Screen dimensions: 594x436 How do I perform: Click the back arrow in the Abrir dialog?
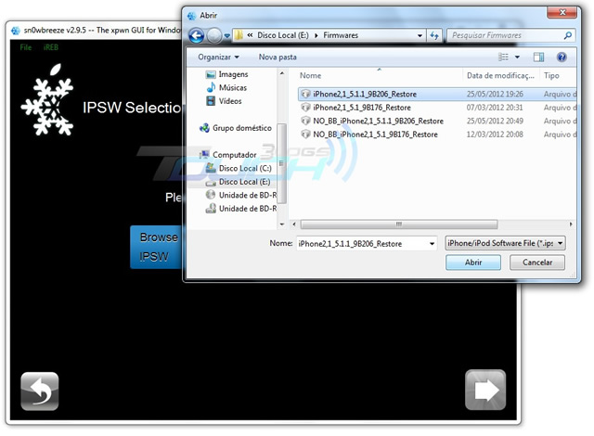pos(197,36)
